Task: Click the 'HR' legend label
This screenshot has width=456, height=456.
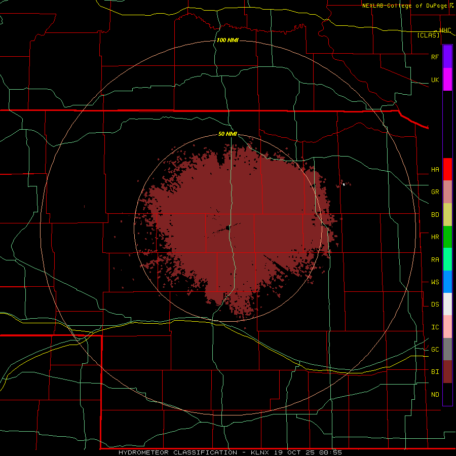Action: tap(435, 237)
